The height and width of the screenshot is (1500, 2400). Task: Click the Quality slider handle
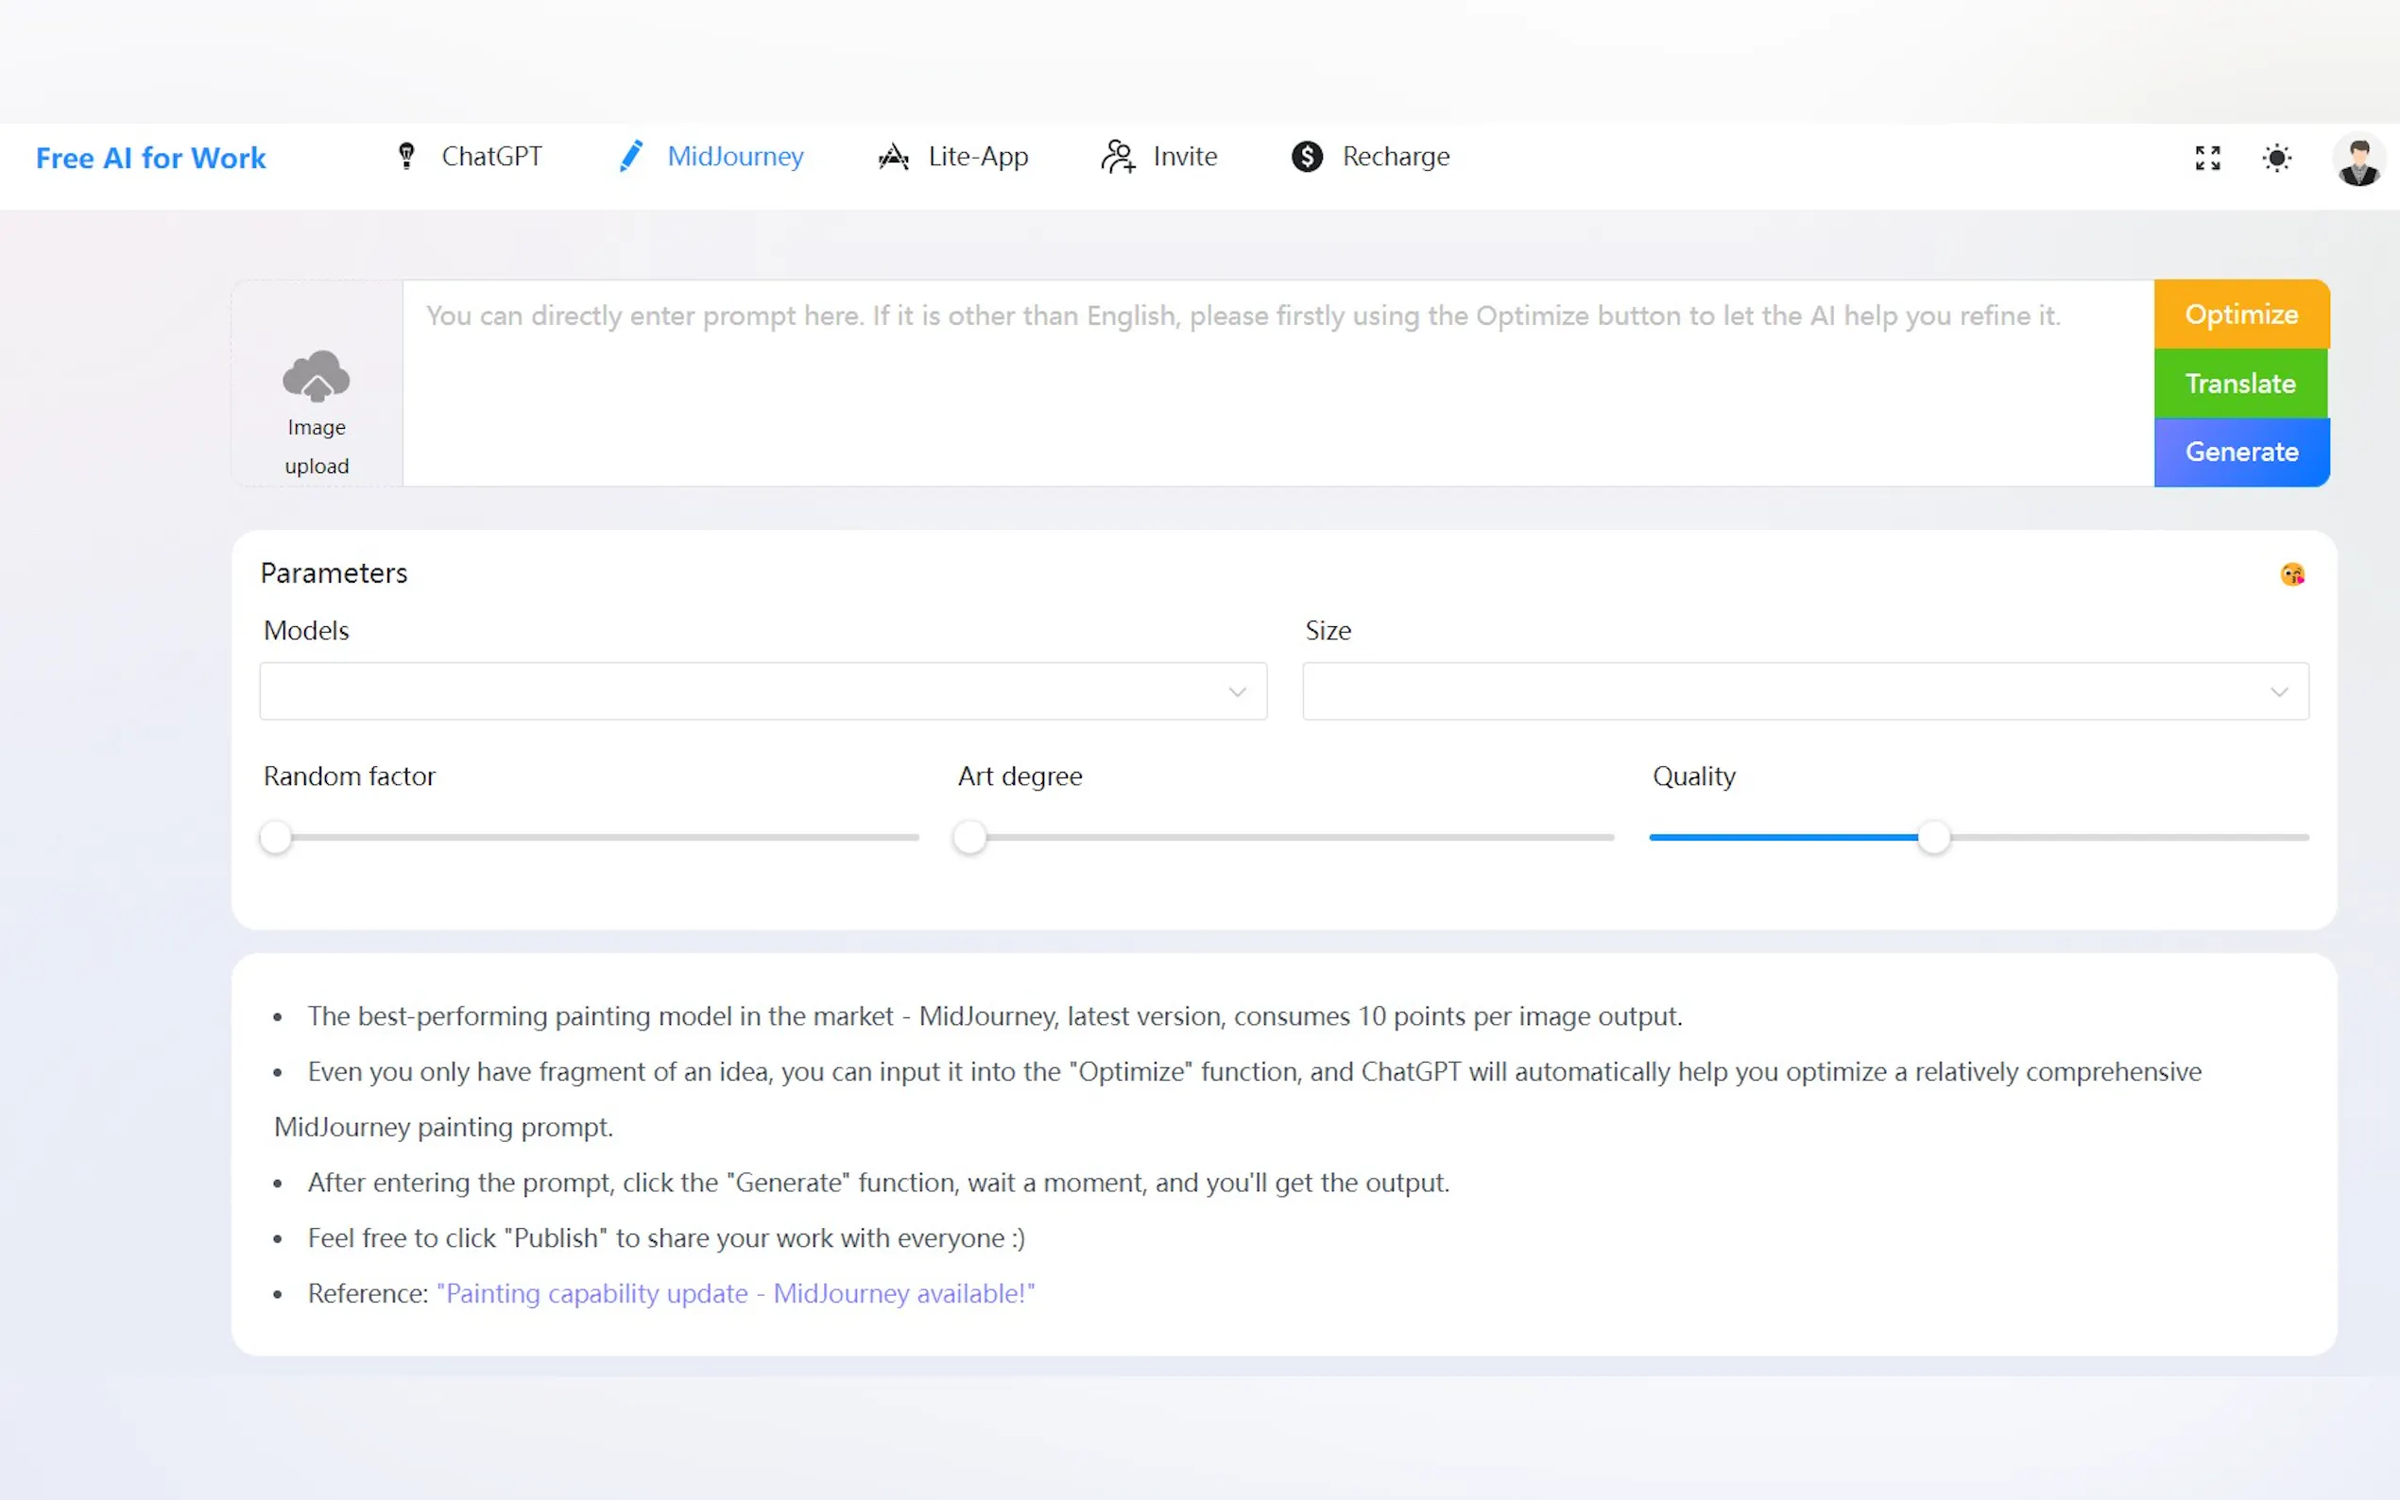(x=1933, y=837)
